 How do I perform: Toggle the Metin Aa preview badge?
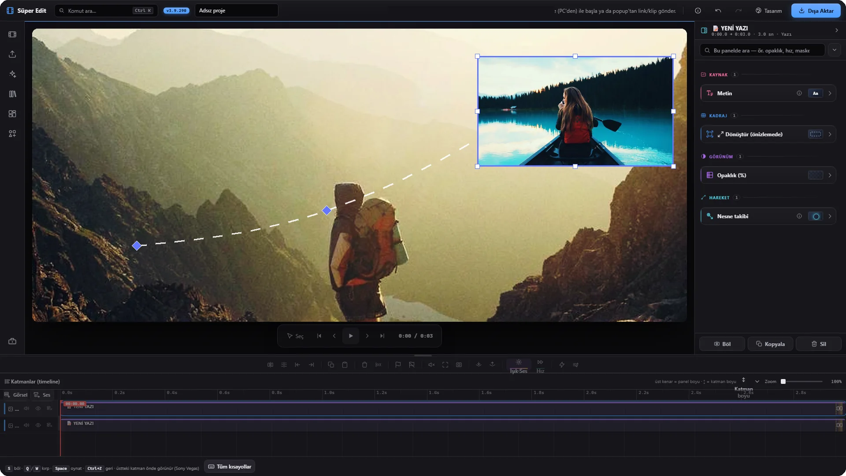pos(816,93)
